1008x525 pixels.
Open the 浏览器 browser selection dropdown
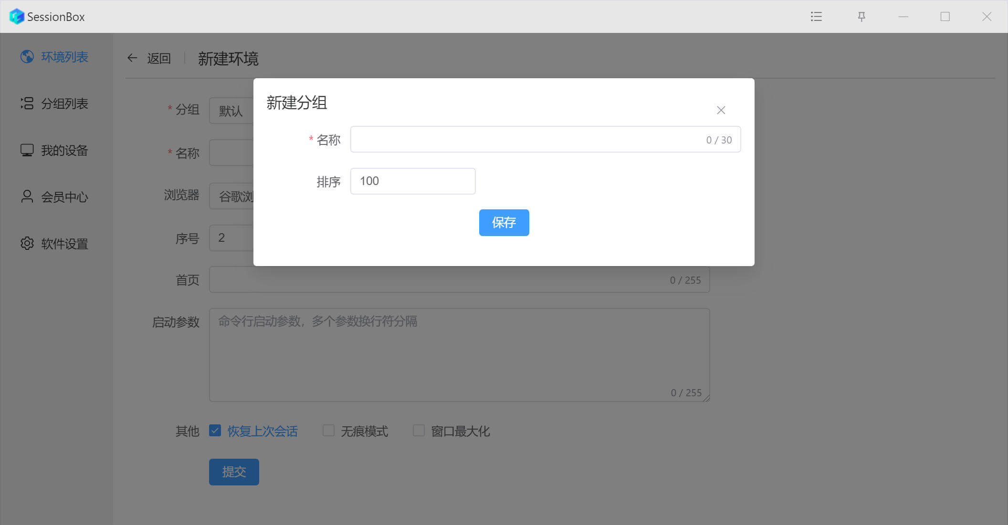[231, 196]
